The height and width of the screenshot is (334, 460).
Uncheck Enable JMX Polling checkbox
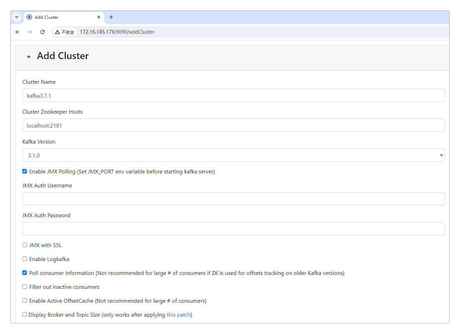coord(25,171)
